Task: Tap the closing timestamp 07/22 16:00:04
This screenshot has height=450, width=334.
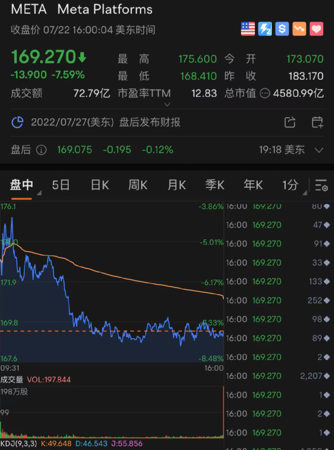Action: (x=78, y=30)
